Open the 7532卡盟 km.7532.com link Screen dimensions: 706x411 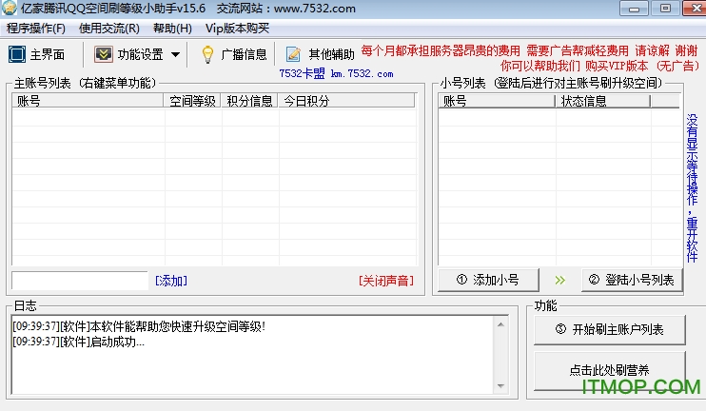(x=336, y=73)
